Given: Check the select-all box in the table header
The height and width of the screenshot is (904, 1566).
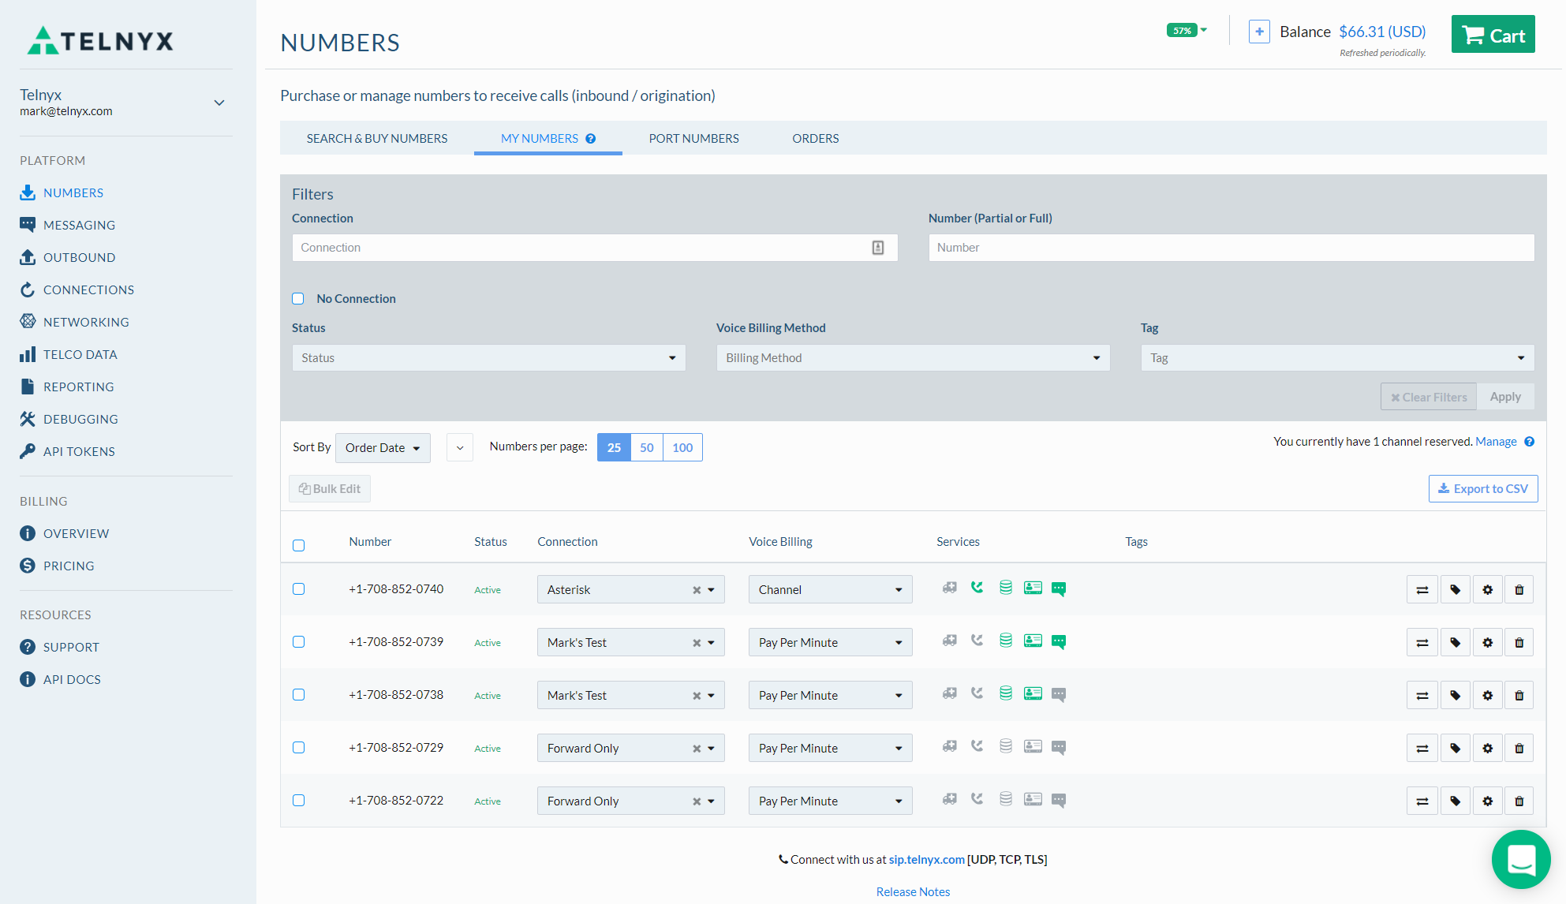Looking at the screenshot, I should pos(298,545).
